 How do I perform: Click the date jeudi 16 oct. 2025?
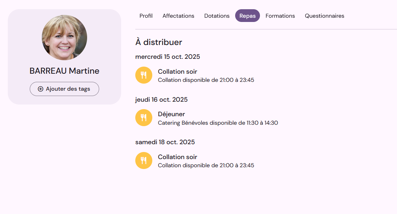[161, 100]
